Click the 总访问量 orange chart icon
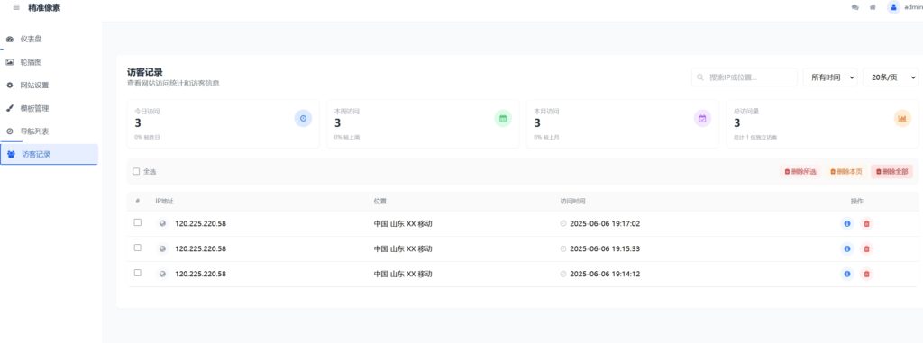The image size is (923, 343). (x=901, y=118)
